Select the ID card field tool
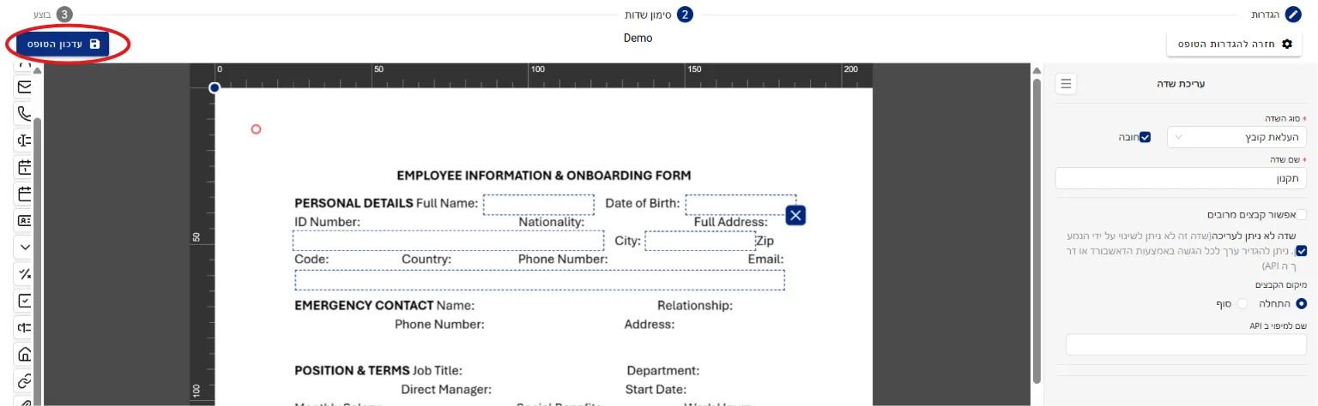This screenshot has width=1318, height=406. 25,220
